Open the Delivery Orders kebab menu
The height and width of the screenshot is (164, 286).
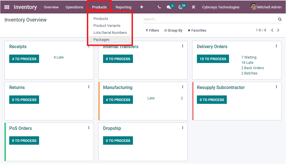point(276,46)
